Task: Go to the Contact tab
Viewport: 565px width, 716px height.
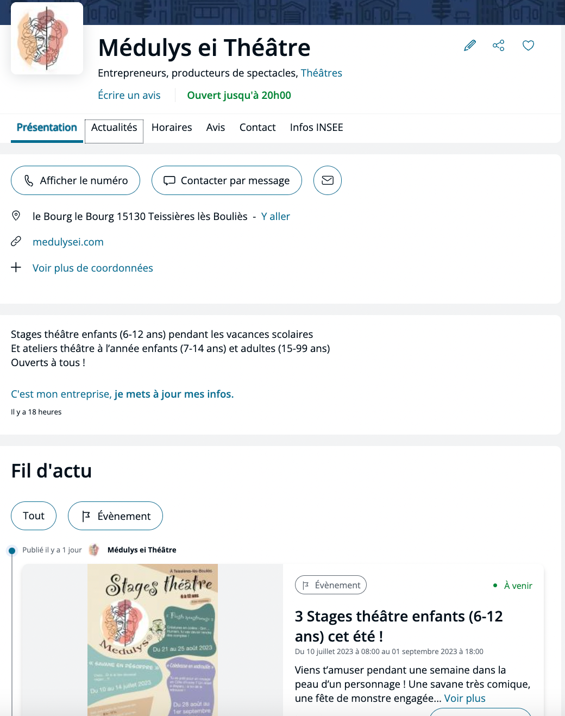Action: (258, 128)
